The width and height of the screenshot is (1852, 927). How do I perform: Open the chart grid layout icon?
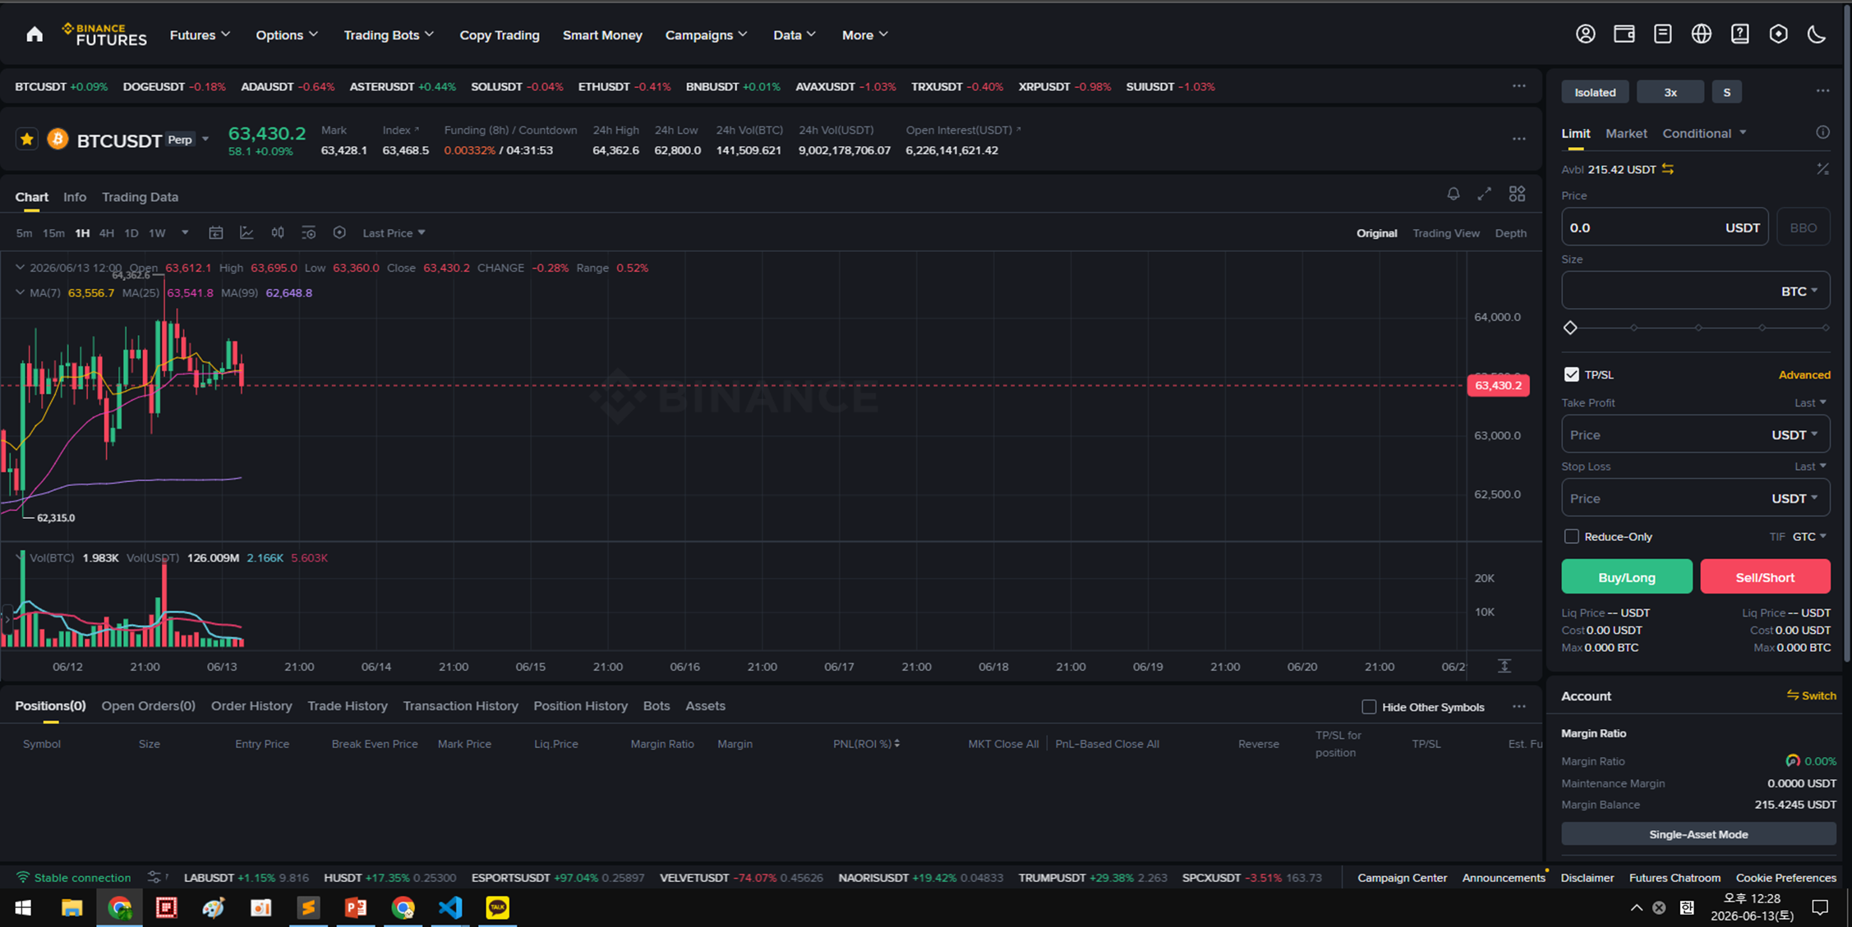click(1517, 194)
